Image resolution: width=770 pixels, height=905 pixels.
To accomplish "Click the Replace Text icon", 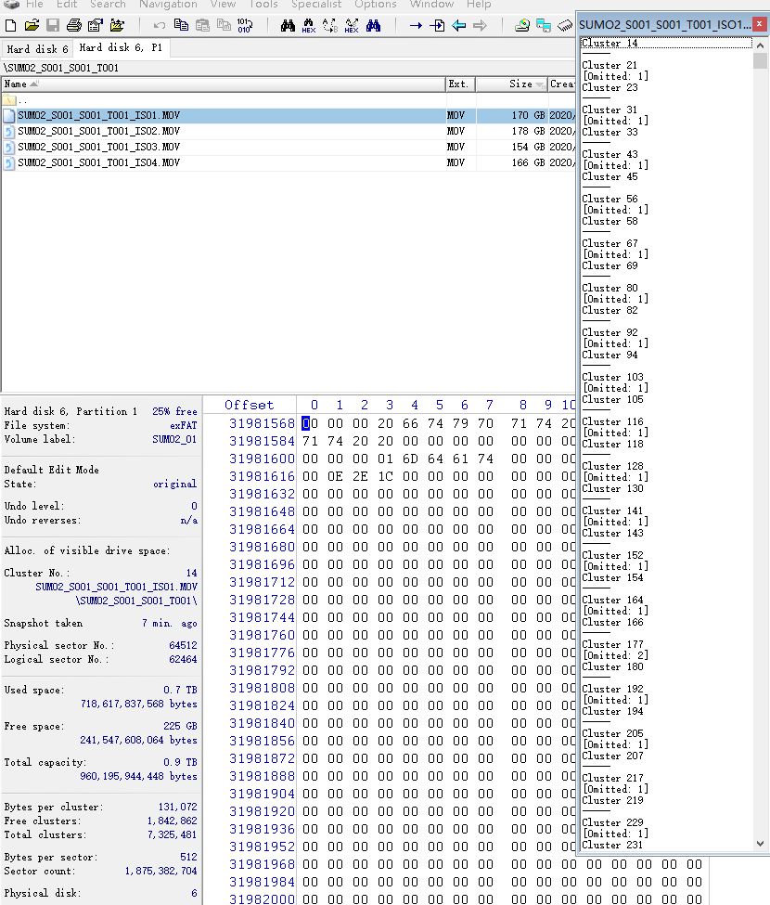I will coord(330,25).
